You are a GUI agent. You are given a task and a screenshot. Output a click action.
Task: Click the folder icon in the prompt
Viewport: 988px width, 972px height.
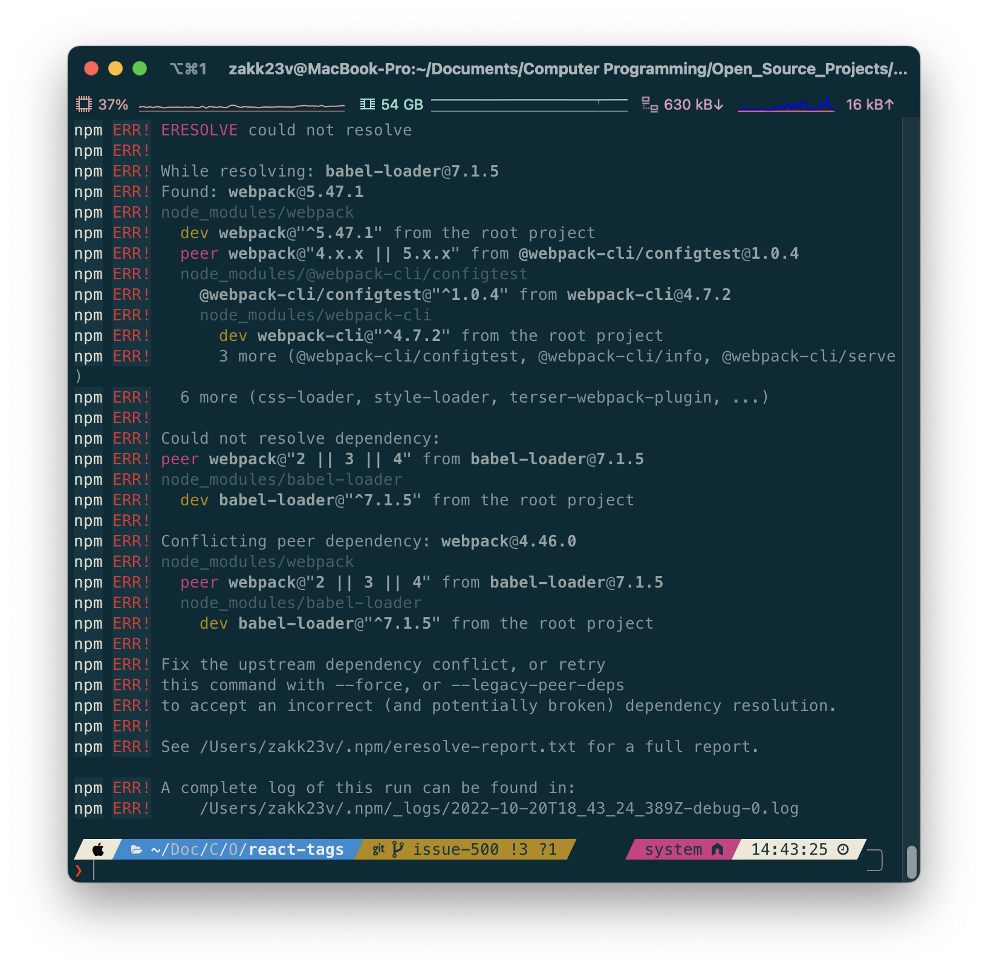137,849
